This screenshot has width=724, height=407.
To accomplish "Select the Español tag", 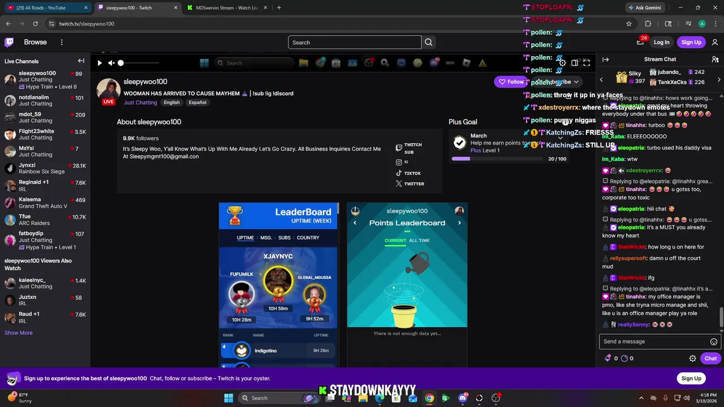I will pos(197,102).
